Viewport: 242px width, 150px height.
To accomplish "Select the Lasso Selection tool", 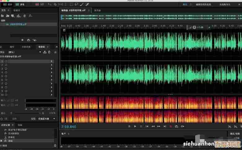I will [76, 5].
